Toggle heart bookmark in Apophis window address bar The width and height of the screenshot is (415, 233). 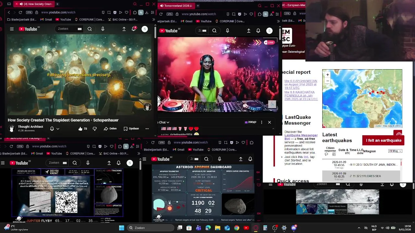tap(243, 142)
